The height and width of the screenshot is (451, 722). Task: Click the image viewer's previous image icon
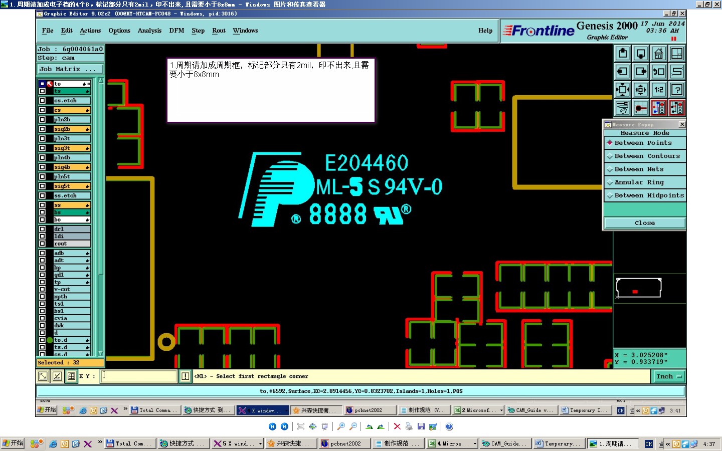pyautogui.click(x=272, y=426)
